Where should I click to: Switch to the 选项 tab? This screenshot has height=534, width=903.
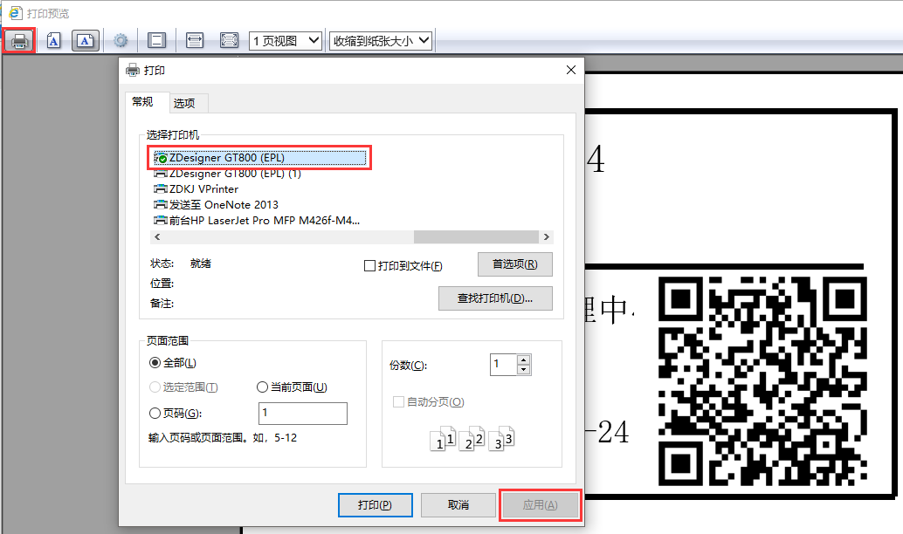tap(184, 103)
